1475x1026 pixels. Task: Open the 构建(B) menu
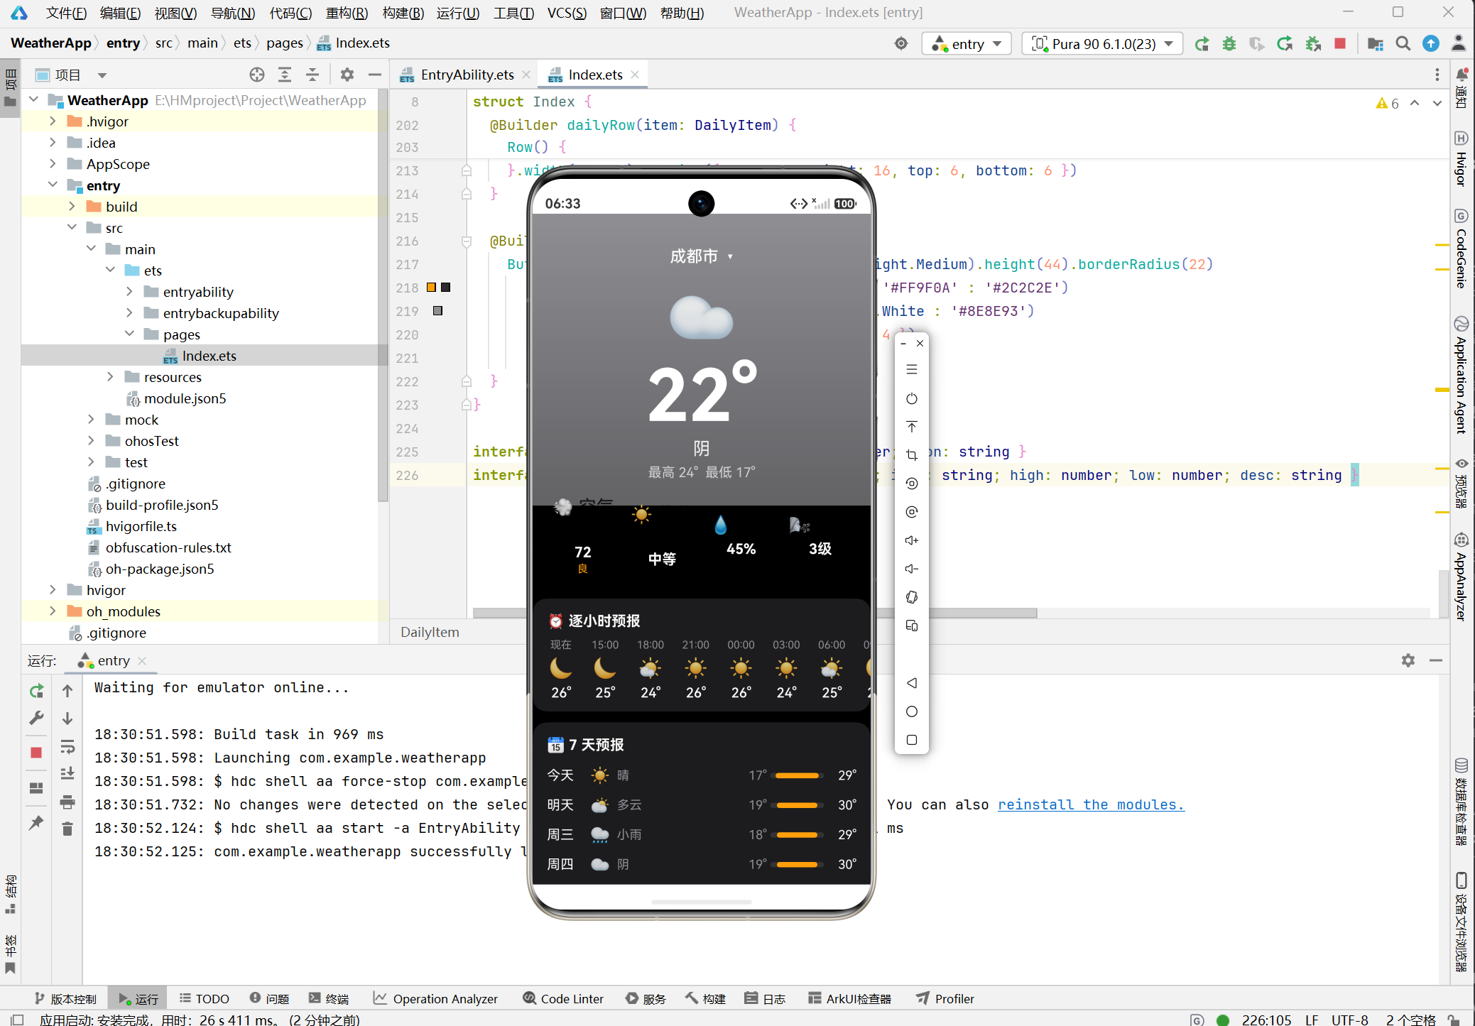pyautogui.click(x=403, y=13)
